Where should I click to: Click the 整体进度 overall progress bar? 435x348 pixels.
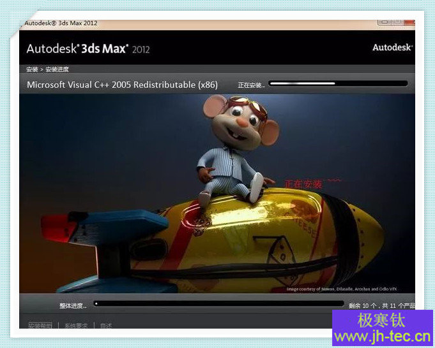tap(218, 304)
